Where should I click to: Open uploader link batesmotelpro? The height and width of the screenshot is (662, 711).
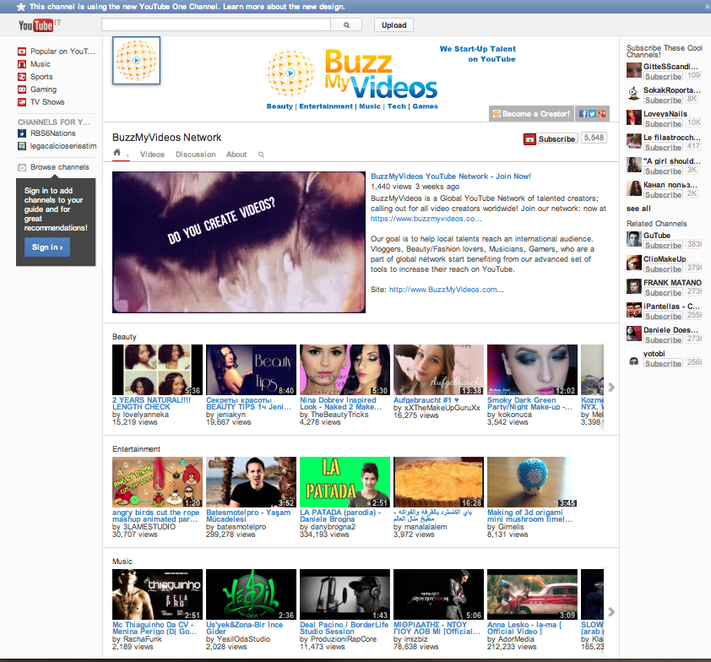[x=242, y=527]
